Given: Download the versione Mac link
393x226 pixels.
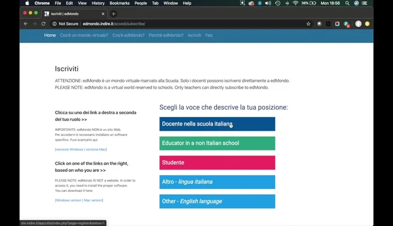Looking at the screenshot, I should point(96,149).
